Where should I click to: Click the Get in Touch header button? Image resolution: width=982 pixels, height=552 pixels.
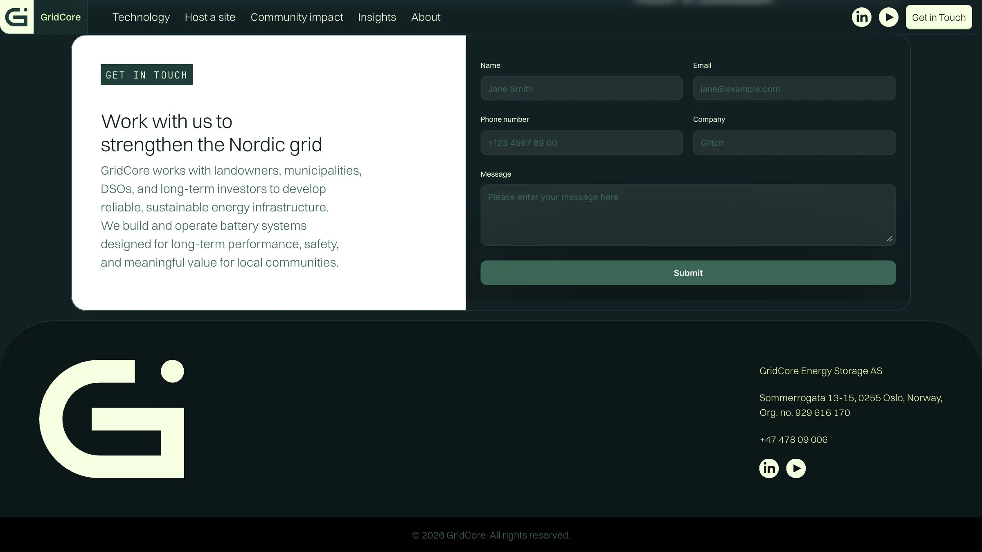[x=939, y=17]
